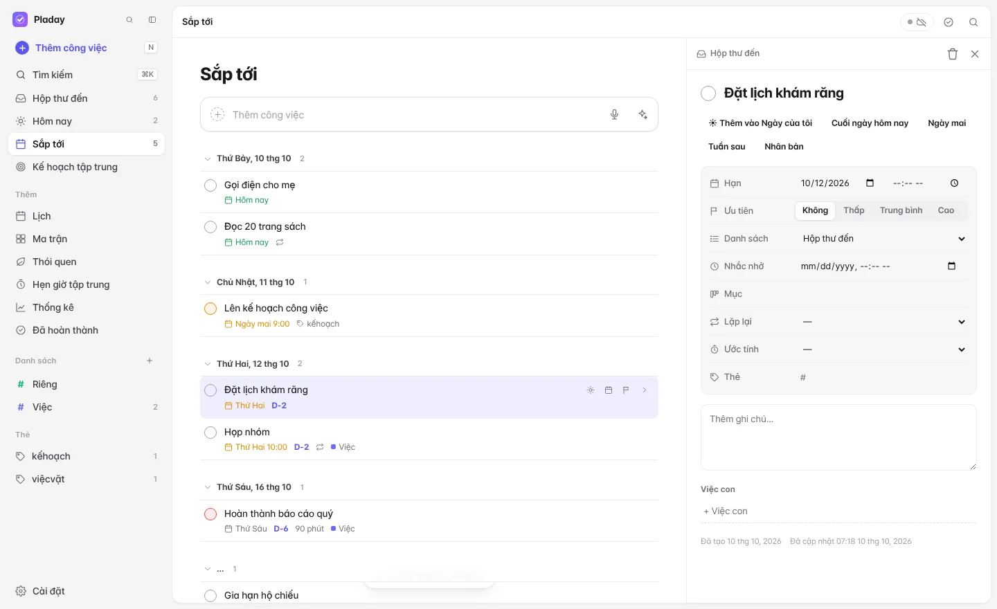
Task: Click the Pladay app logo
Action: tap(20, 20)
